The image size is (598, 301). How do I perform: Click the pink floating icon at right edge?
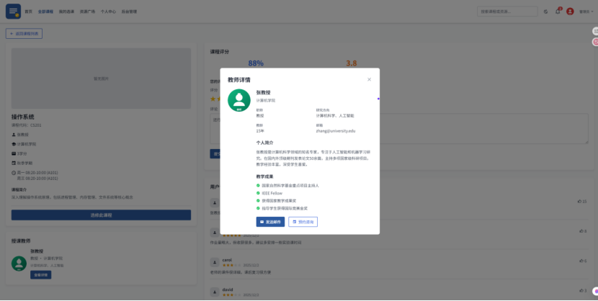point(595,42)
